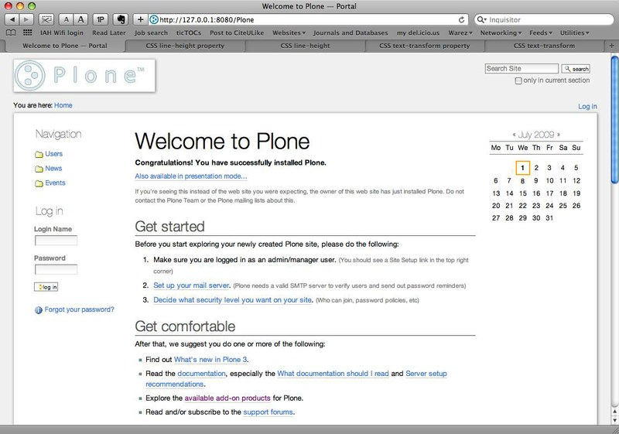Image resolution: width=619 pixels, height=434 pixels.
Task: Open available add-on products link
Action: click(227, 398)
